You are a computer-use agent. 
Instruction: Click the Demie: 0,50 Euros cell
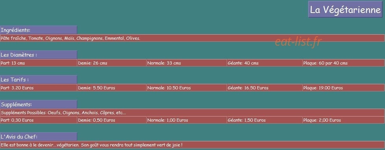coord(112,120)
